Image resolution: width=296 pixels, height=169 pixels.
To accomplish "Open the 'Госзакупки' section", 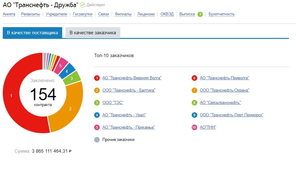I will [83, 14].
